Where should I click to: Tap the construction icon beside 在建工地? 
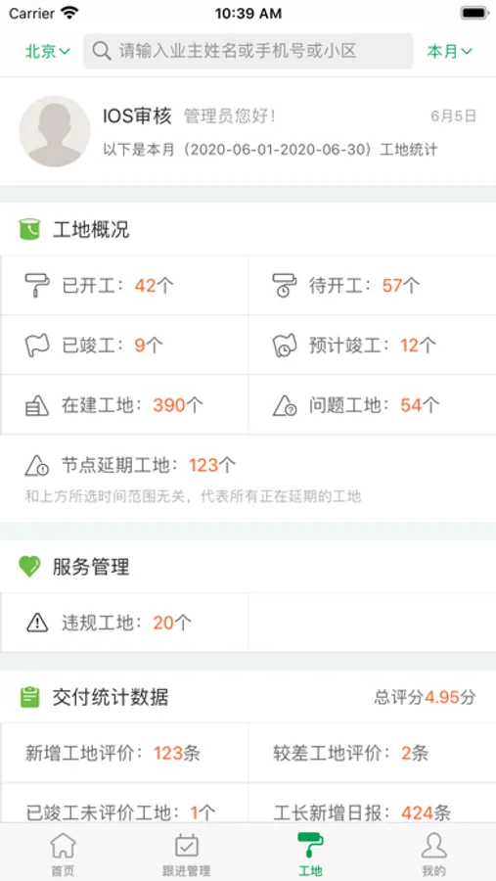coord(37,405)
